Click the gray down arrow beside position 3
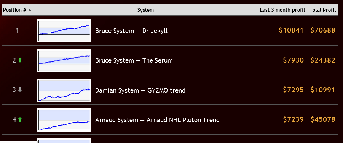The width and height of the screenshot is (343, 143). pyautogui.click(x=20, y=90)
